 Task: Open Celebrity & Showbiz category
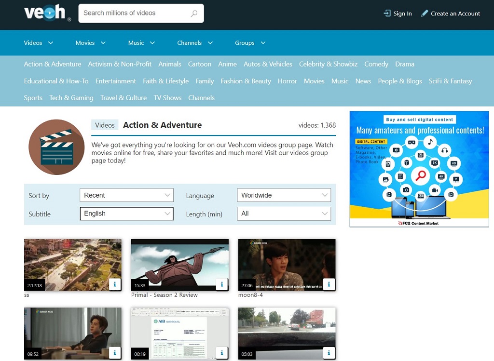pos(328,64)
